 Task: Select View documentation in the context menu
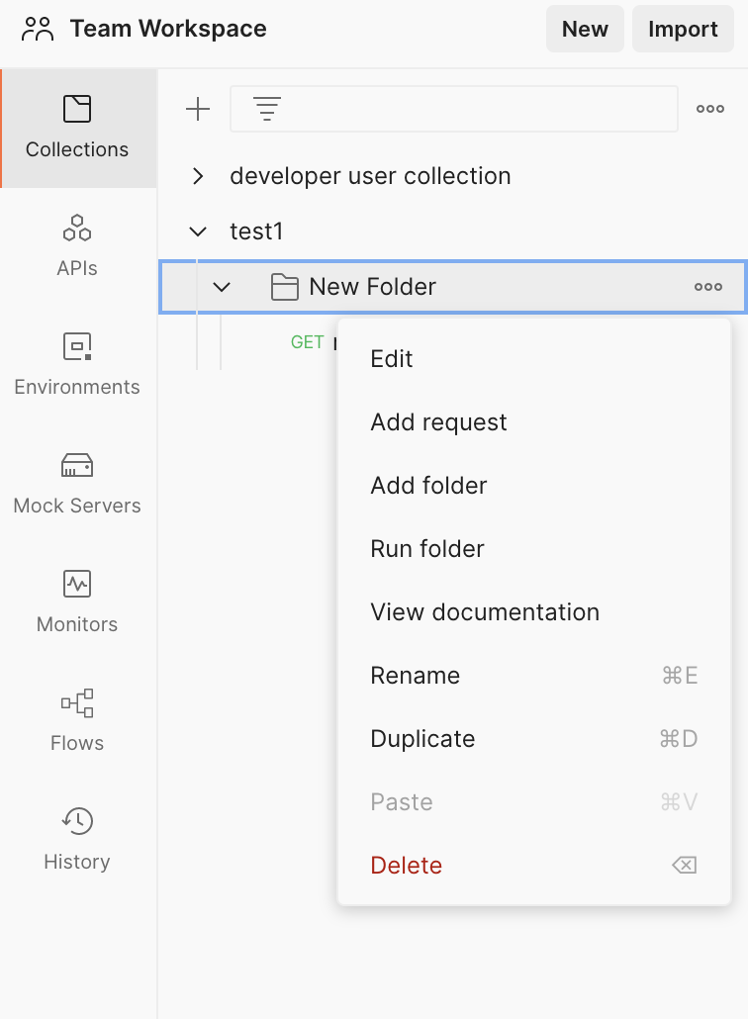(485, 611)
